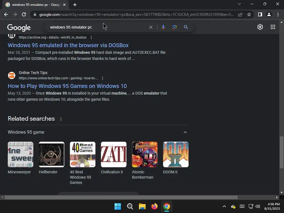This screenshot has width=284, height=213.
Task: Click the Online Tech Tips favicon
Action: 12,75
